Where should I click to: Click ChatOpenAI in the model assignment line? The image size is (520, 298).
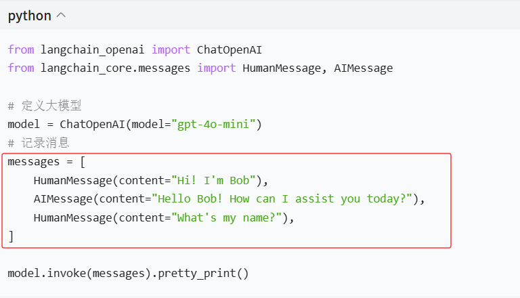coord(92,124)
